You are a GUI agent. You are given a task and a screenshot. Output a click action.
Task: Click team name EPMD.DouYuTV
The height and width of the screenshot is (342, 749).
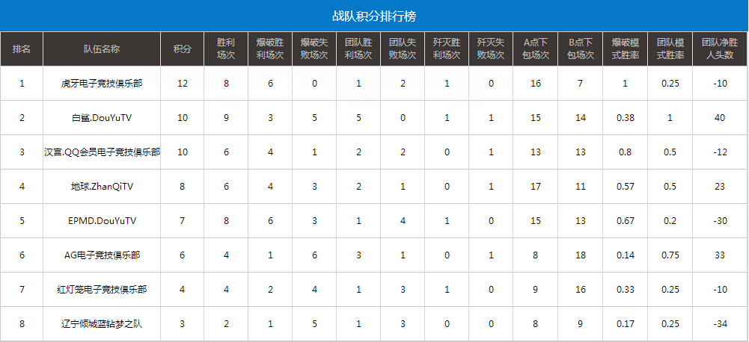coord(102,221)
